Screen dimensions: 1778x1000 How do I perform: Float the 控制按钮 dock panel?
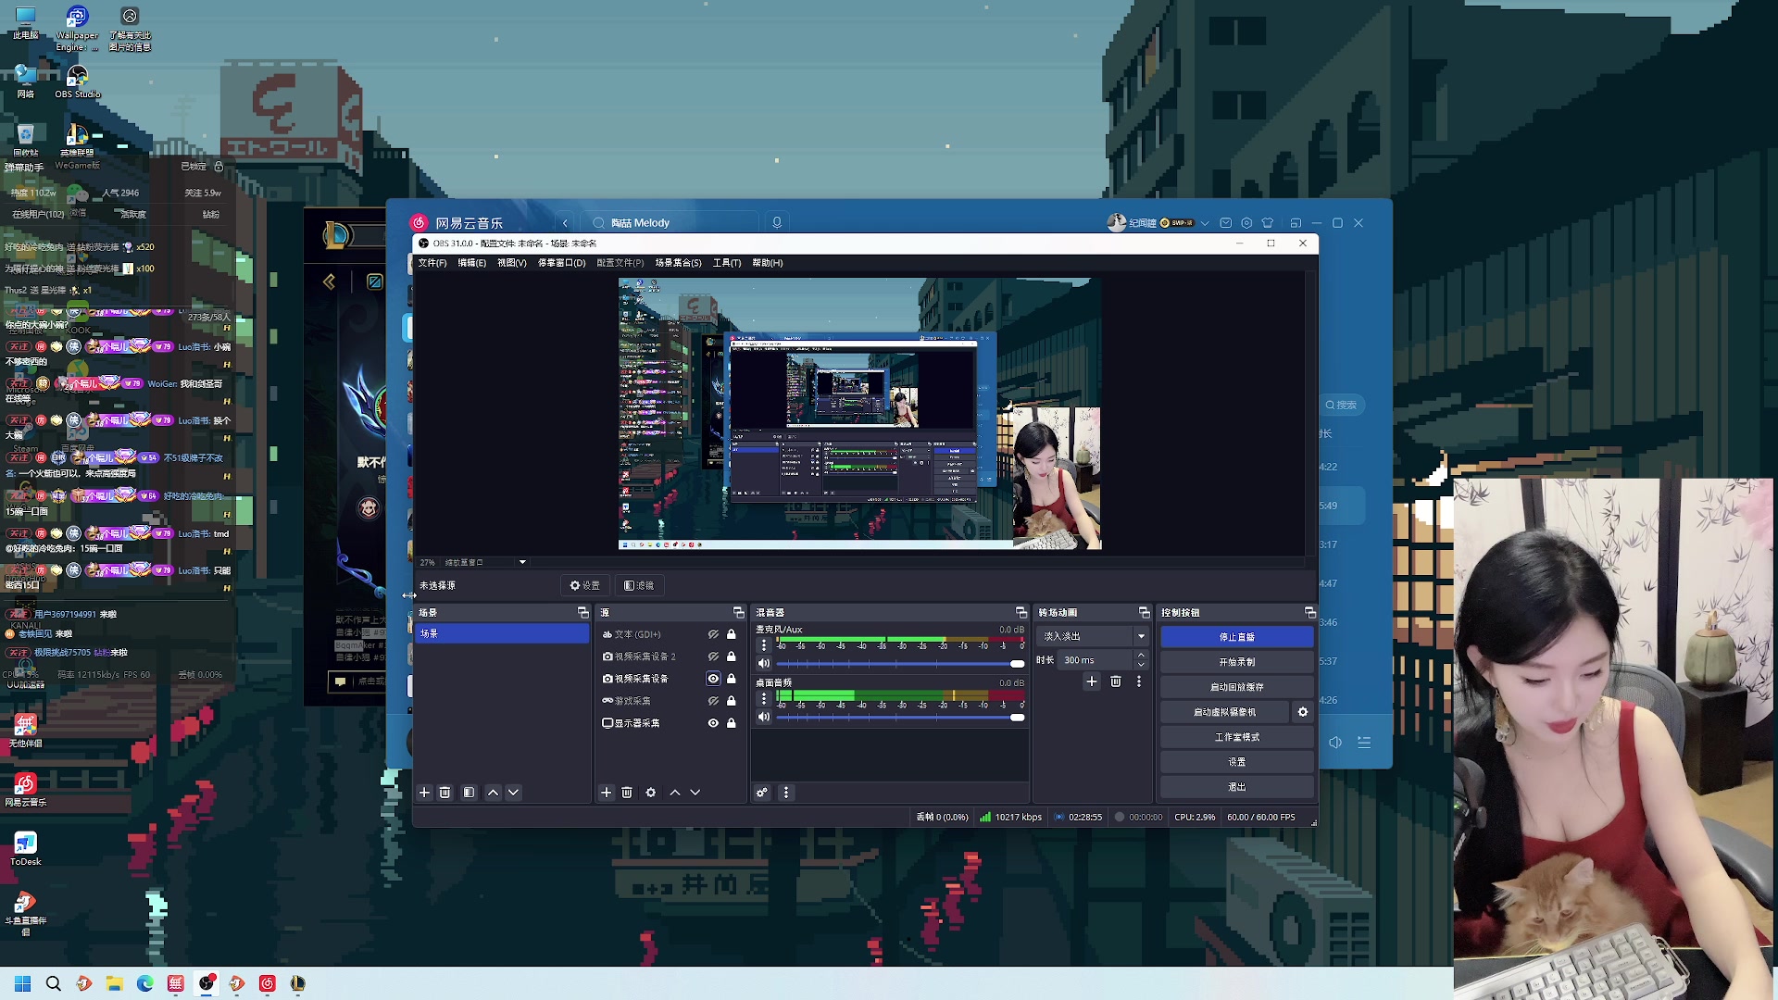tap(1309, 612)
